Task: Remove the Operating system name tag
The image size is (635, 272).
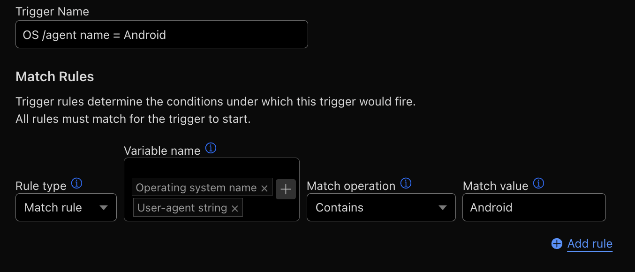Action: (x=264, y=188)
